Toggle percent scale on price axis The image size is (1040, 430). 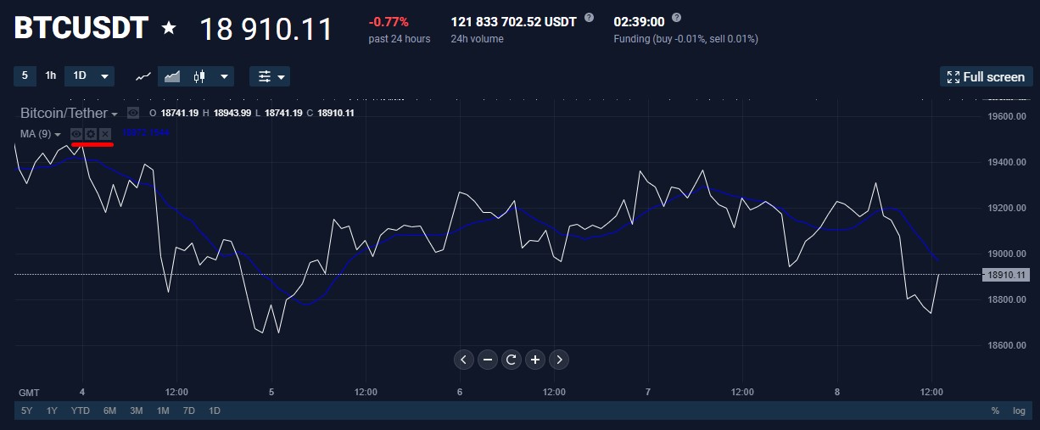995,410
